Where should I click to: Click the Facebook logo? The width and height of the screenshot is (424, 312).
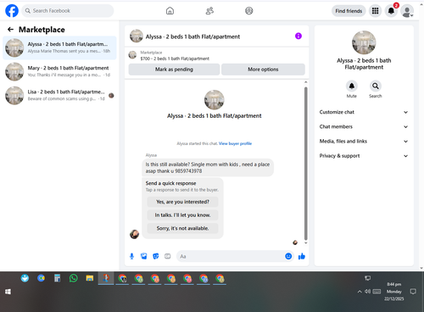12,11
